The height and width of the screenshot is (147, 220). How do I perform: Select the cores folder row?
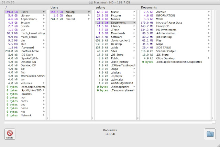25,101
